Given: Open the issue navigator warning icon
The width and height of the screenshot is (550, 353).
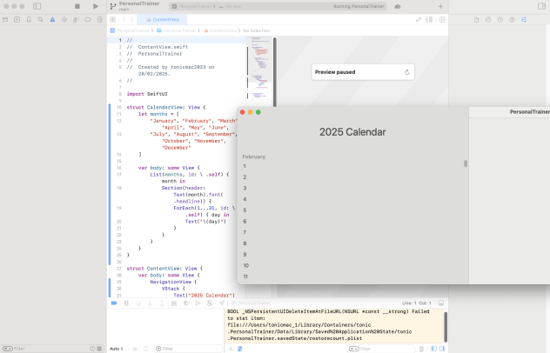Looking at the screenshot, I should [x=51, y=18].
